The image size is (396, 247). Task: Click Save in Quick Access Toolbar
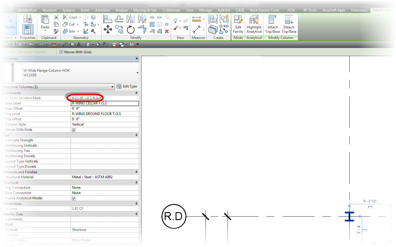pyautogui.click(x=13, y=44)
